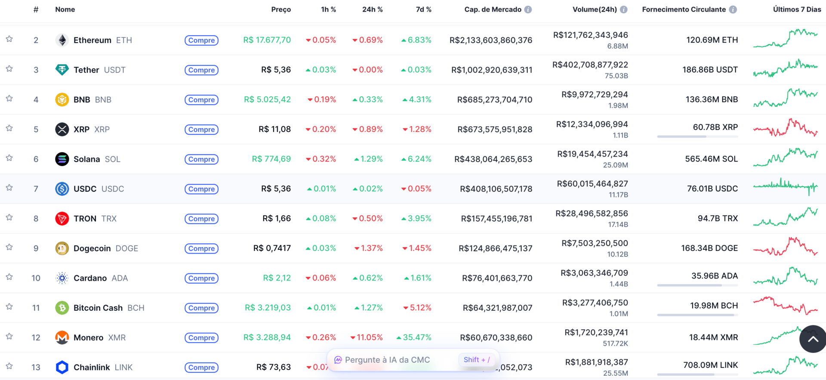Click the Compre button for TRON
This screenshot has height=380, width=826.
click(x=201, y=219)
